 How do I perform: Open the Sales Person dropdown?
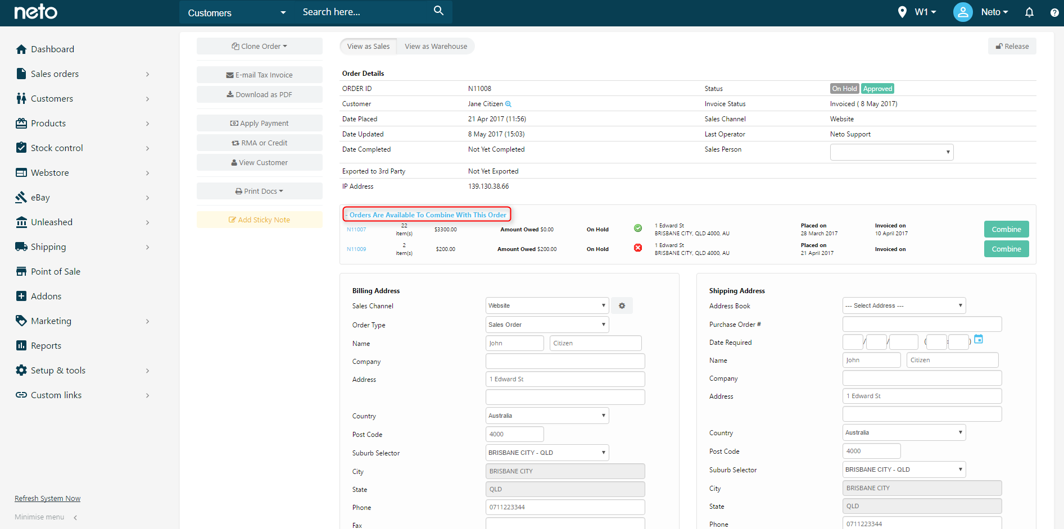891,152
